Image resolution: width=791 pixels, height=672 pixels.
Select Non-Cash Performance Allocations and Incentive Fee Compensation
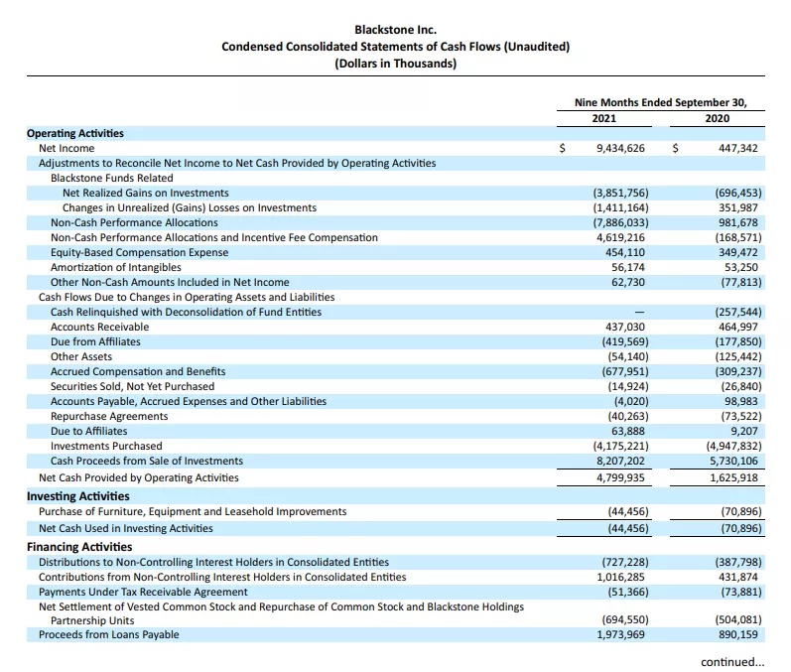(214, 237)
